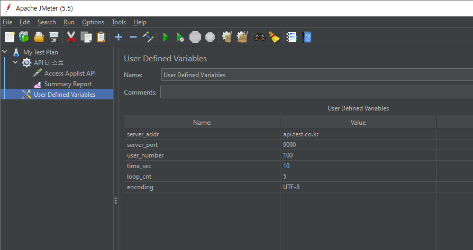
Task: Click the Comments input field
Action: (x=316, y=92)
